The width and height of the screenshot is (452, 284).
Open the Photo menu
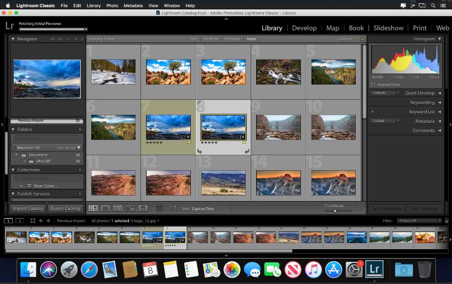tap(112, 6)
